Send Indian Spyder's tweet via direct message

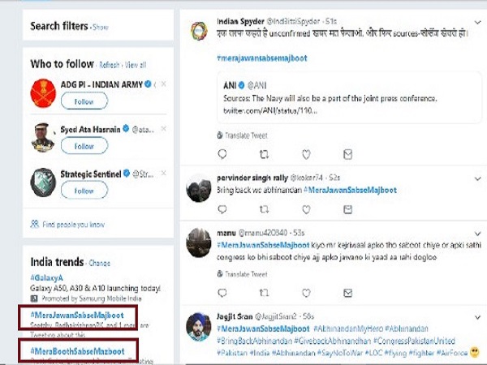pos(348,153)
